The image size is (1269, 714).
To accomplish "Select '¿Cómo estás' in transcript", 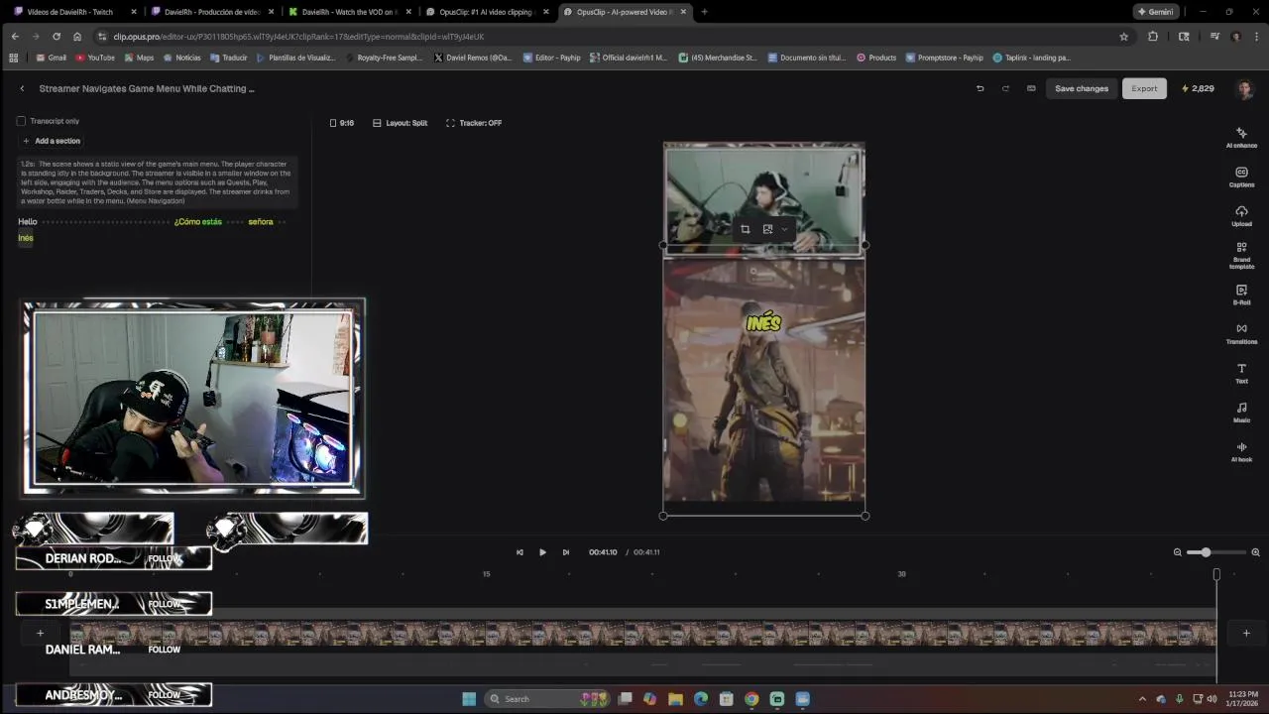I will [198, 222].
